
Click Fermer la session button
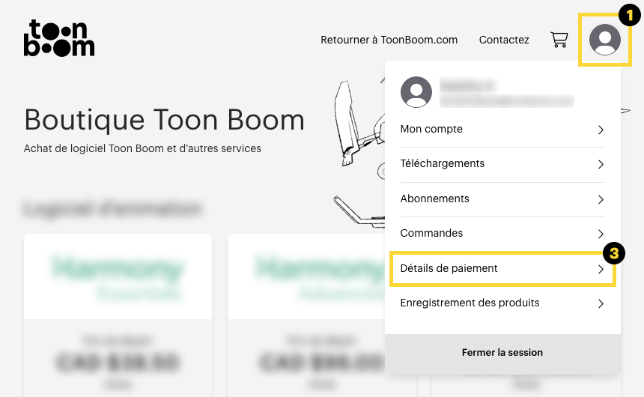pos(502,353)
